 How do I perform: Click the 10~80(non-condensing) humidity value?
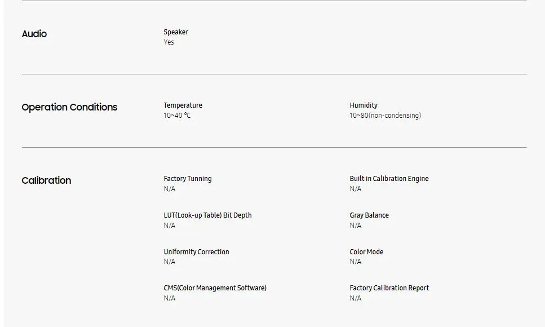385,116
